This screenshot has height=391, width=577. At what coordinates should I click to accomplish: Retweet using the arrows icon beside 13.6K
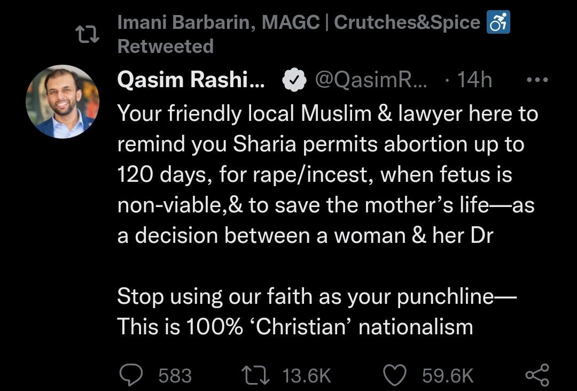(255, 374)
